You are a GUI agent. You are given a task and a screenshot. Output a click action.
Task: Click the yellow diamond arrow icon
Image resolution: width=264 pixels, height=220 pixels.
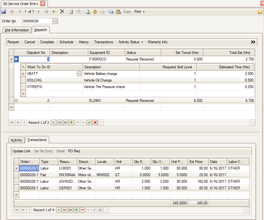click(95, 12)
